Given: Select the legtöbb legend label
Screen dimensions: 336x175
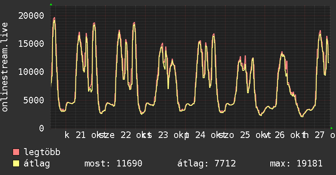Looking at the screenshot, I should click(42, 152).
